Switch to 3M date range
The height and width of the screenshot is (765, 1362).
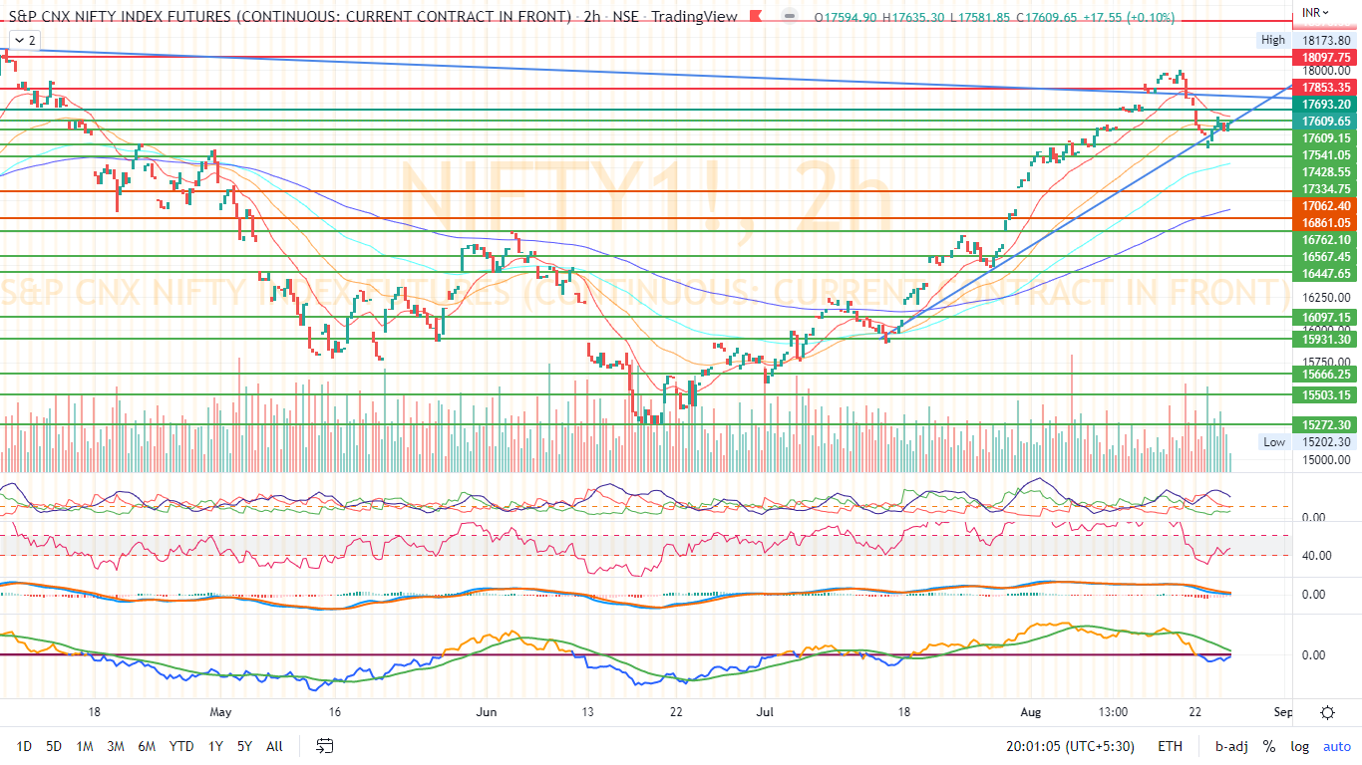pyautogui.click(x=116, y=745)
